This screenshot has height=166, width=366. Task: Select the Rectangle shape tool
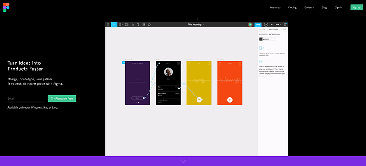click(126, 24)
